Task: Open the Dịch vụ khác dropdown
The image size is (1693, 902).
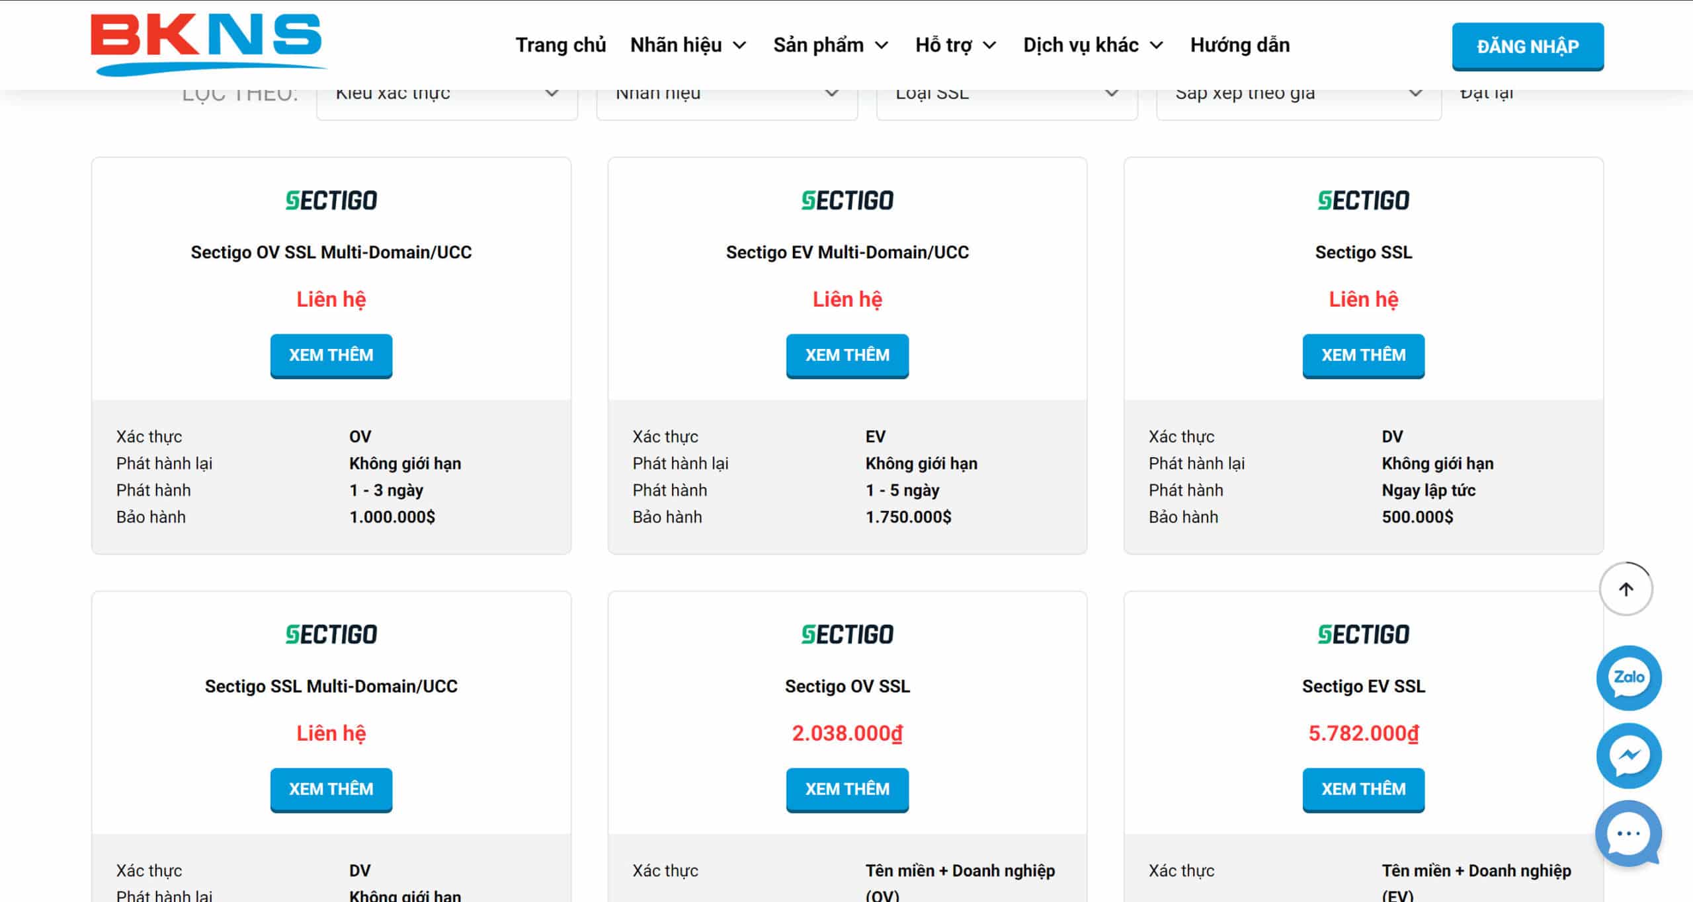Action: (x=1093, y=45)
